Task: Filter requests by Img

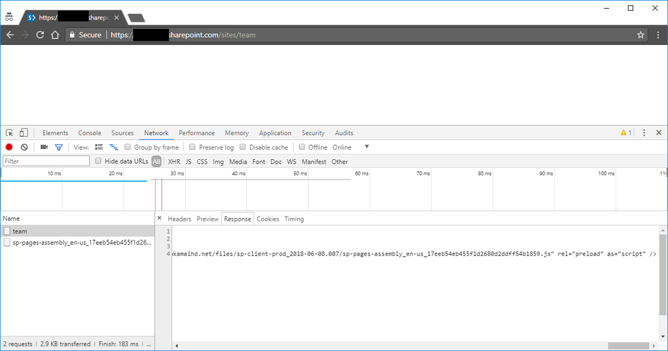Action: click(x=218, y=162)
